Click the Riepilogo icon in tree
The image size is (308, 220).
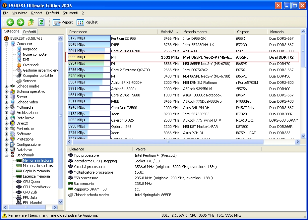tap(19, 49)
